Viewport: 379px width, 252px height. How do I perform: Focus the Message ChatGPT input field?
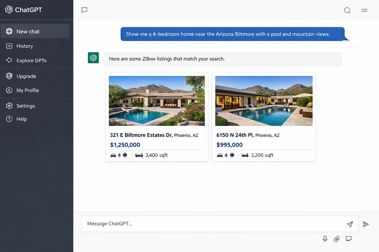[220, 224]
